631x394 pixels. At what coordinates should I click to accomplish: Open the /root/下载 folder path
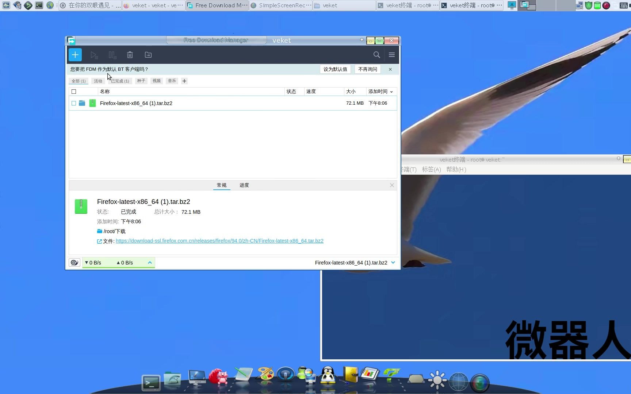(x=115, y=231)
